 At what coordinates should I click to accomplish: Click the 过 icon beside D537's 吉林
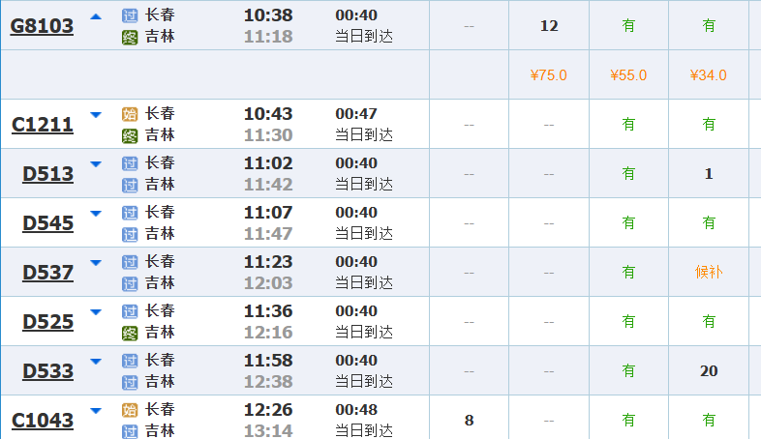[130, 283]
